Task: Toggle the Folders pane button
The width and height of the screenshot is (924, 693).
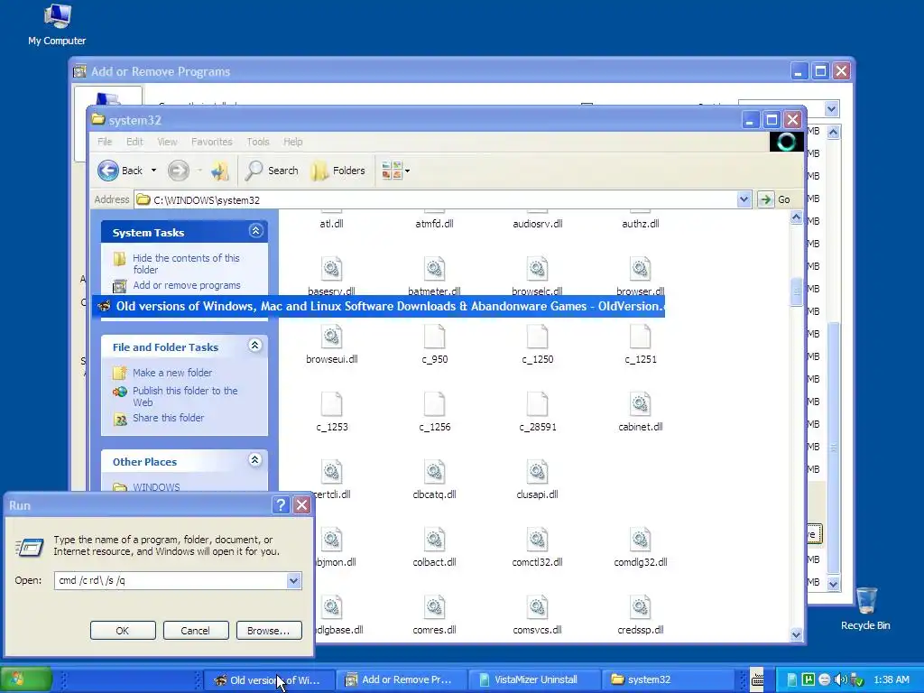Action: [338, 171]
